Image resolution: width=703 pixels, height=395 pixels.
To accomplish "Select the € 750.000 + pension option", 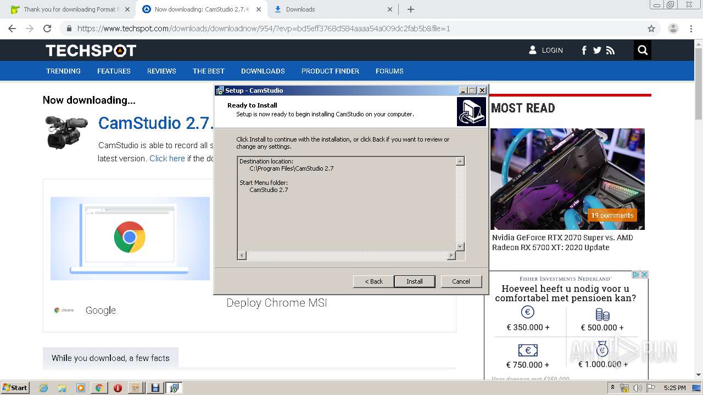I will [528, 357].
